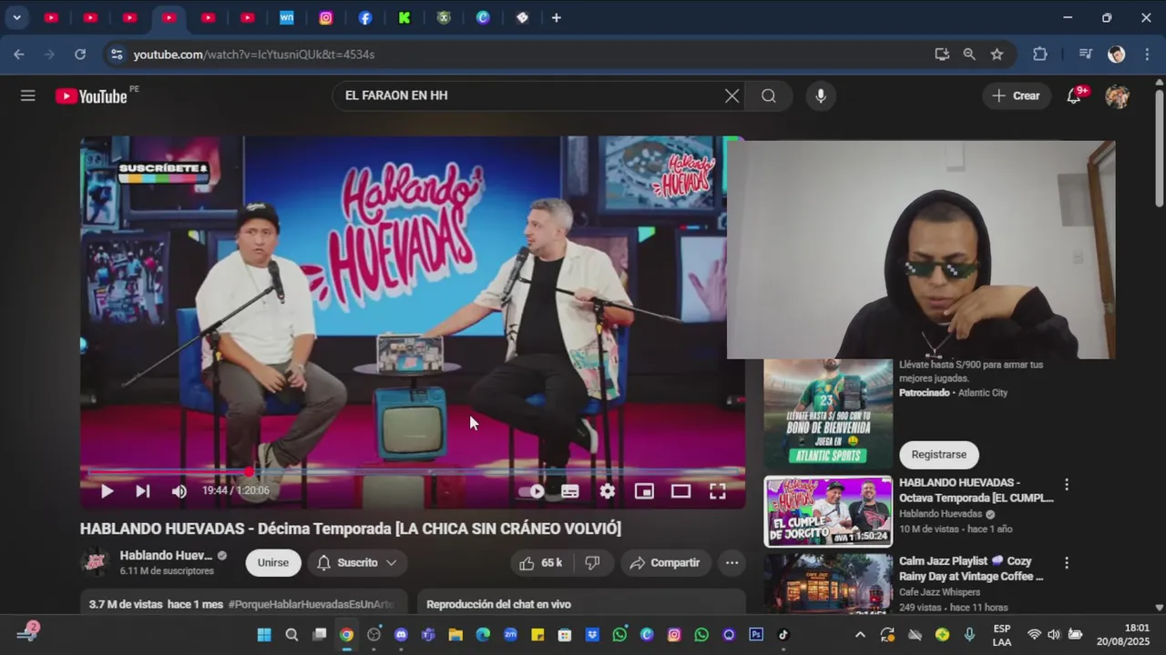
Task: Open Hablando Huevadas channel avatar
Action: pos(96,562)
